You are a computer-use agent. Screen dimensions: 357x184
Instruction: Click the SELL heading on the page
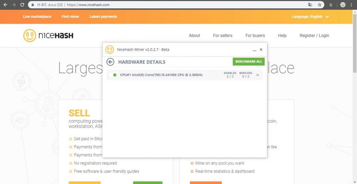tap(79, 113)
